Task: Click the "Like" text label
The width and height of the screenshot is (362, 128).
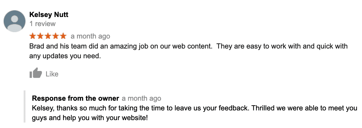Action: [52, 74]
